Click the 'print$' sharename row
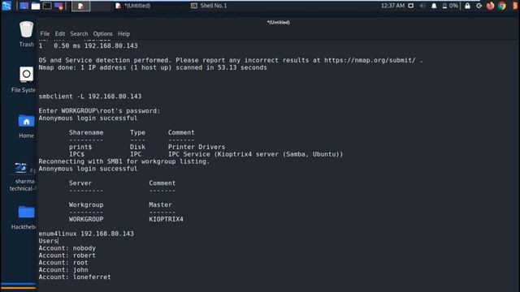Screen dimensions: 520x292 [147, 147]
